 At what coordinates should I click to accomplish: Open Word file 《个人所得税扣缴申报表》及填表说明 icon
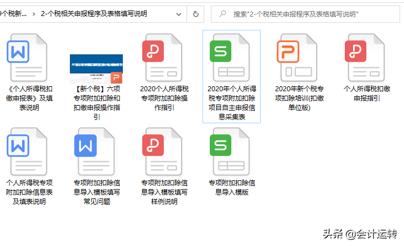click(27, 57)
